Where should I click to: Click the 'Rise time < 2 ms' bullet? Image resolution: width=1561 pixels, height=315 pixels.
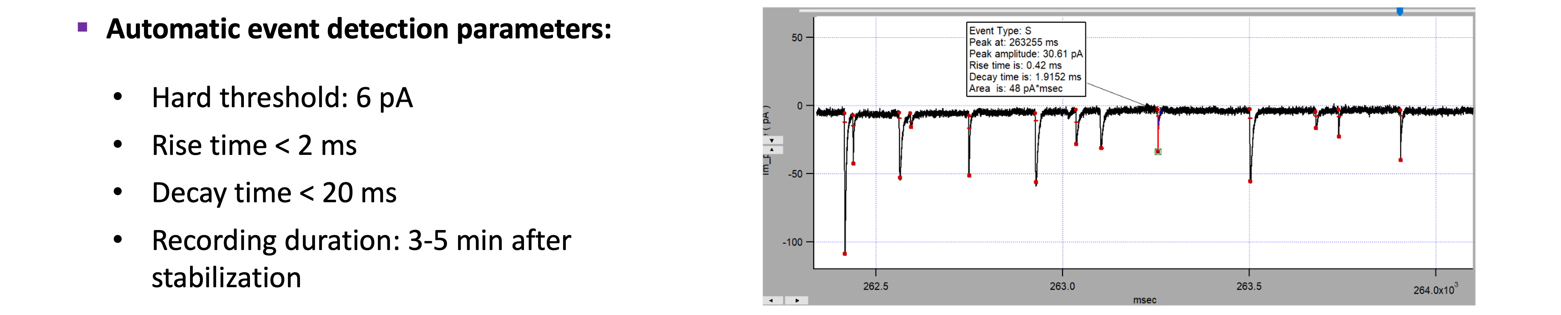click(x=254, y=145)
